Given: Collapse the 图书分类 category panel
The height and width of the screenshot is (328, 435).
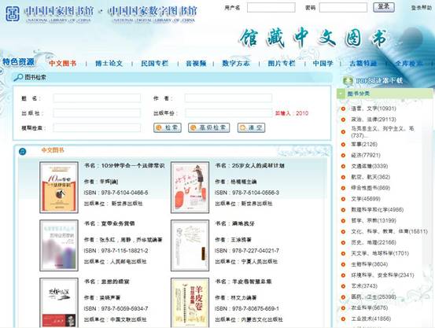Looking at the screenshot, I should click(x=341, y=94).
